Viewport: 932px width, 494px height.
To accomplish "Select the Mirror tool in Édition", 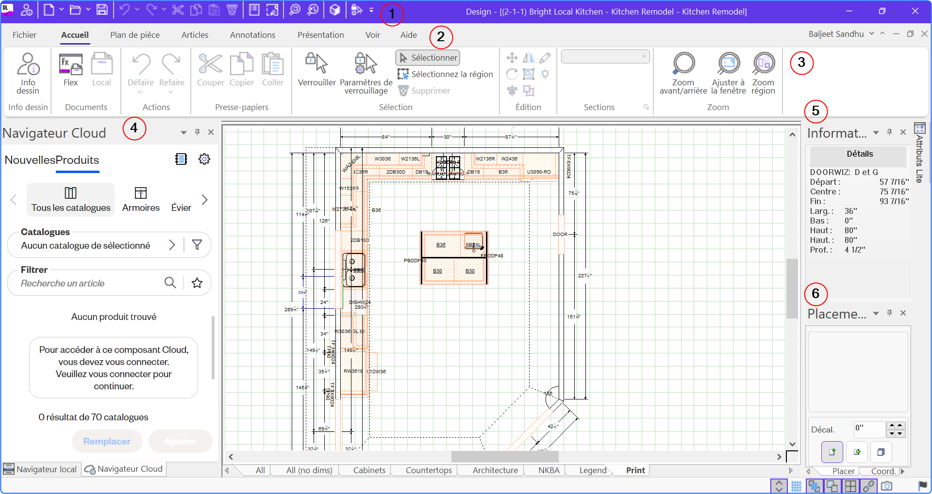I will coord(529,58).
